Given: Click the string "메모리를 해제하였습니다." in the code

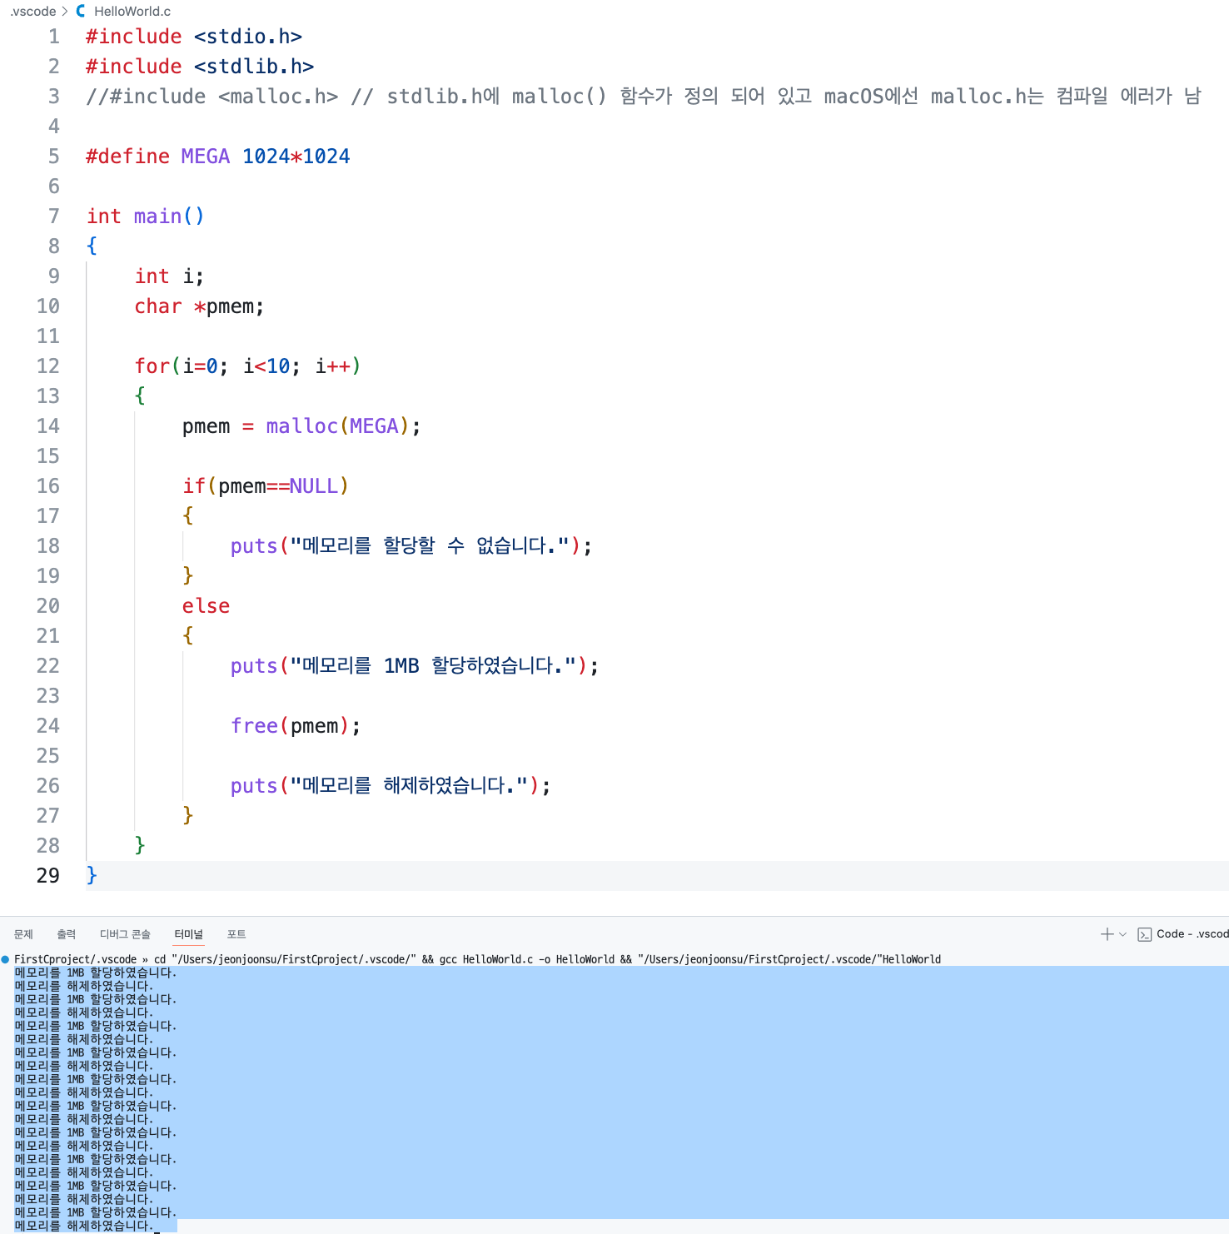Looking at the screenshot, I should point(409,786).
